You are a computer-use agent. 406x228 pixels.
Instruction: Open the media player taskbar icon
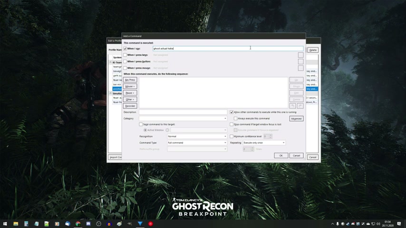57,224
